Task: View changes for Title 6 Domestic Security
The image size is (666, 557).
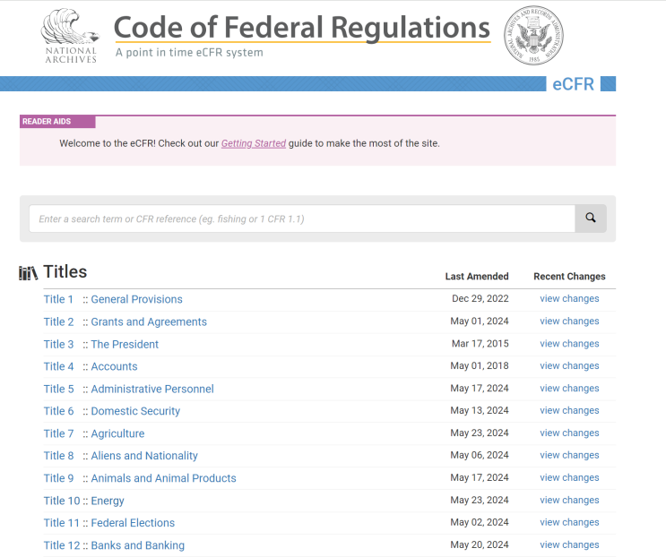Action: [x=569, y=411]
